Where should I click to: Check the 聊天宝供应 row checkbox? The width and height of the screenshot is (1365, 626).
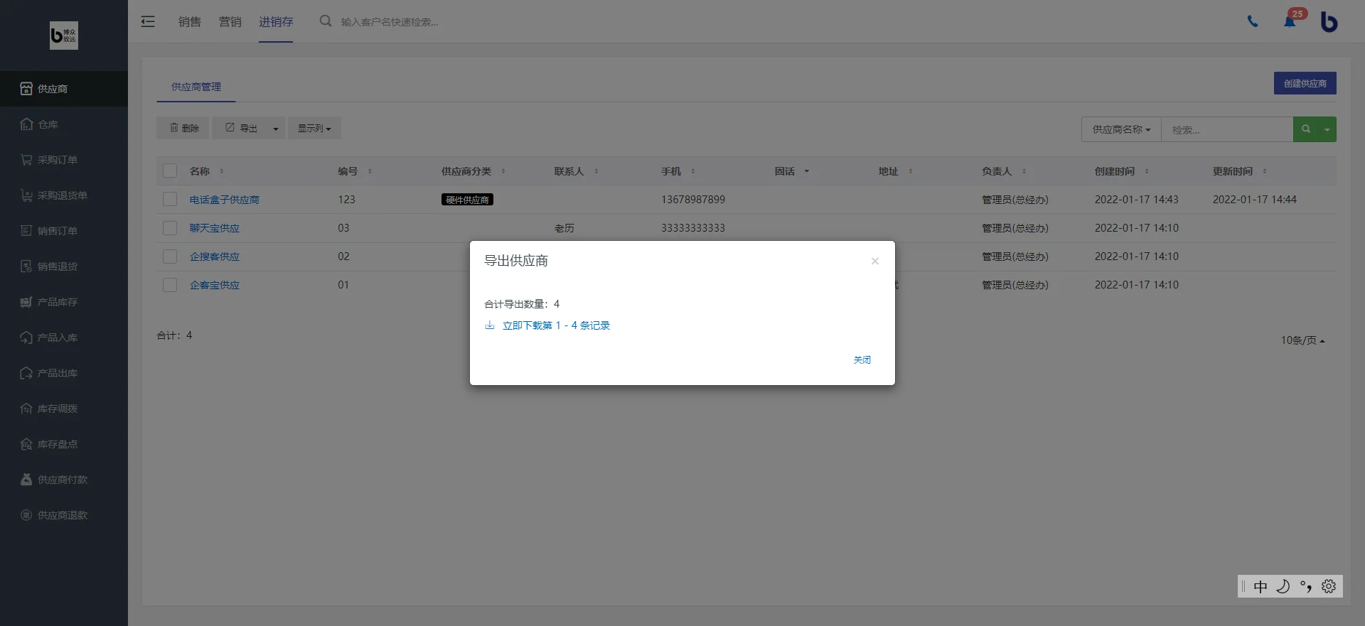[170, 228]
